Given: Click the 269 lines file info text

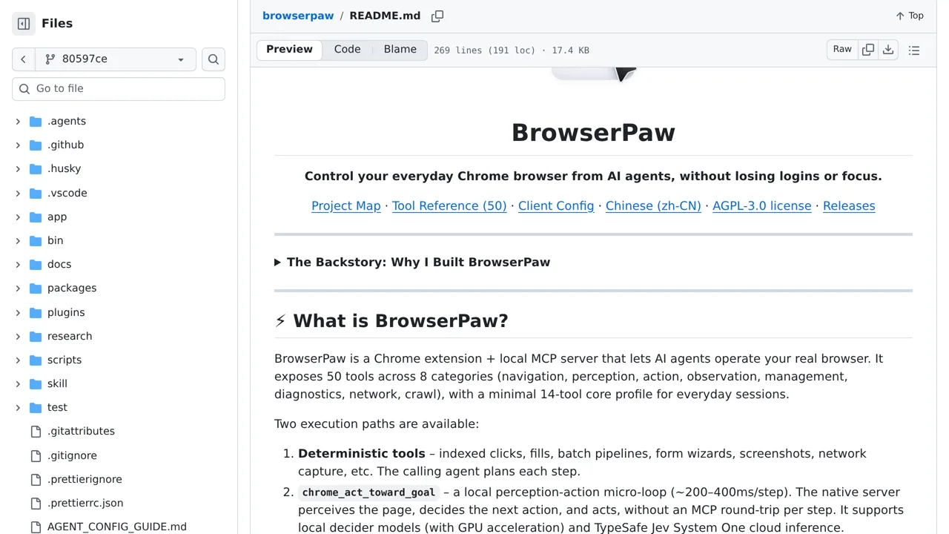Looking at the screenshot, I should [x=512, y=50].
